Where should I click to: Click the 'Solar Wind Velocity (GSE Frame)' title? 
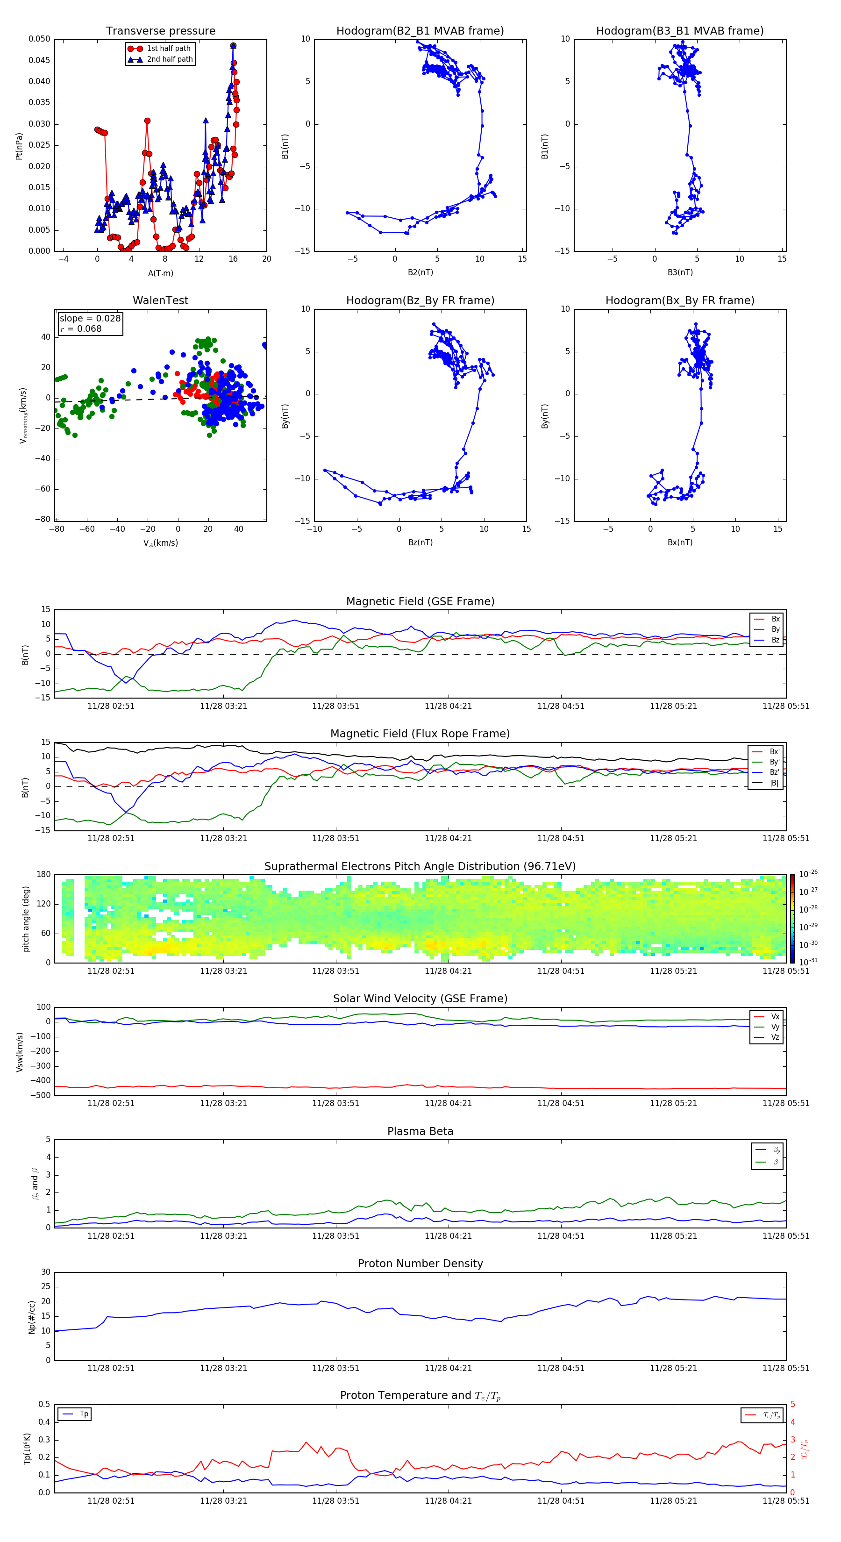coord(420,999)
